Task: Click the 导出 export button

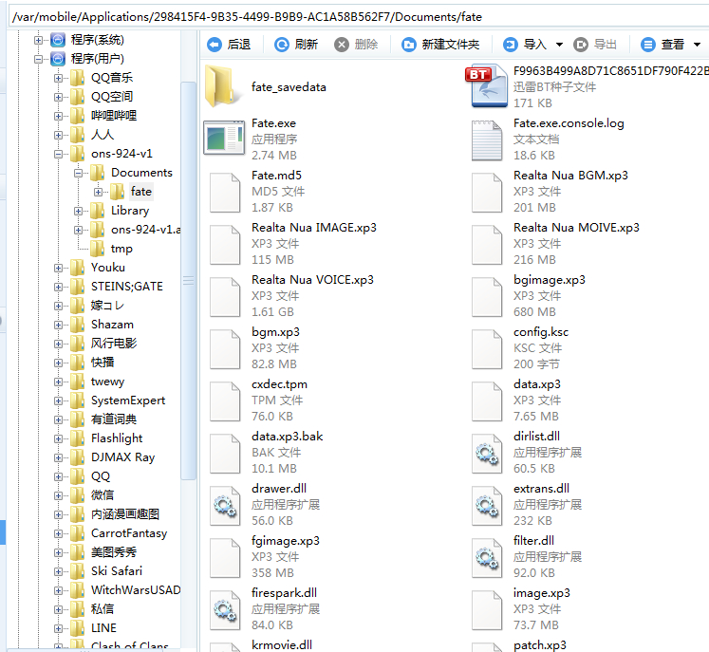Action: (x=595, y=45)
